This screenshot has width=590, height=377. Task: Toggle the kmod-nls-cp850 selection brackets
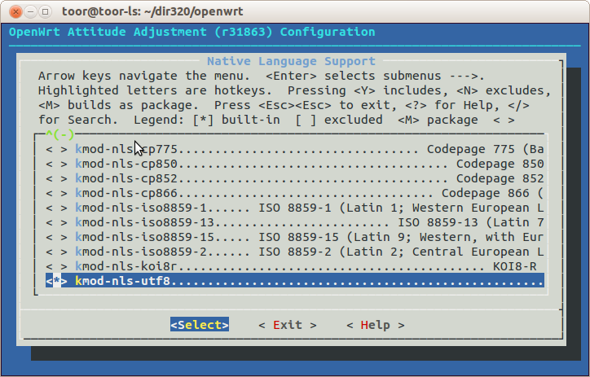coord(56,164)
